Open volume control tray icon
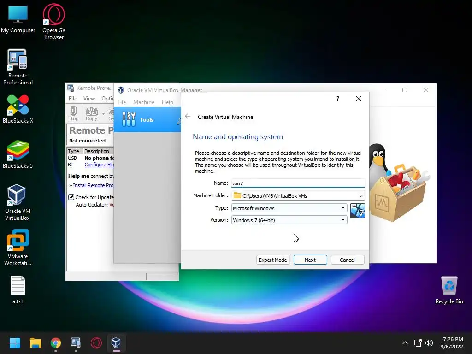 pyautogui.click(x=429, y=343)
